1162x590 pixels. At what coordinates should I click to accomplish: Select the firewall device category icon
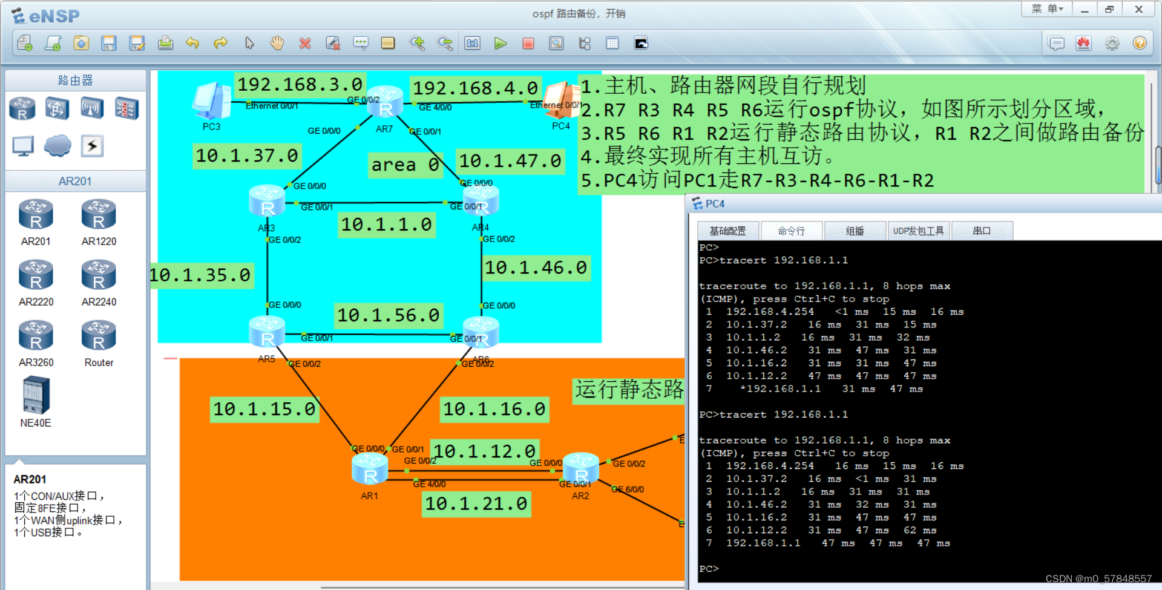[x=126, y=109]
